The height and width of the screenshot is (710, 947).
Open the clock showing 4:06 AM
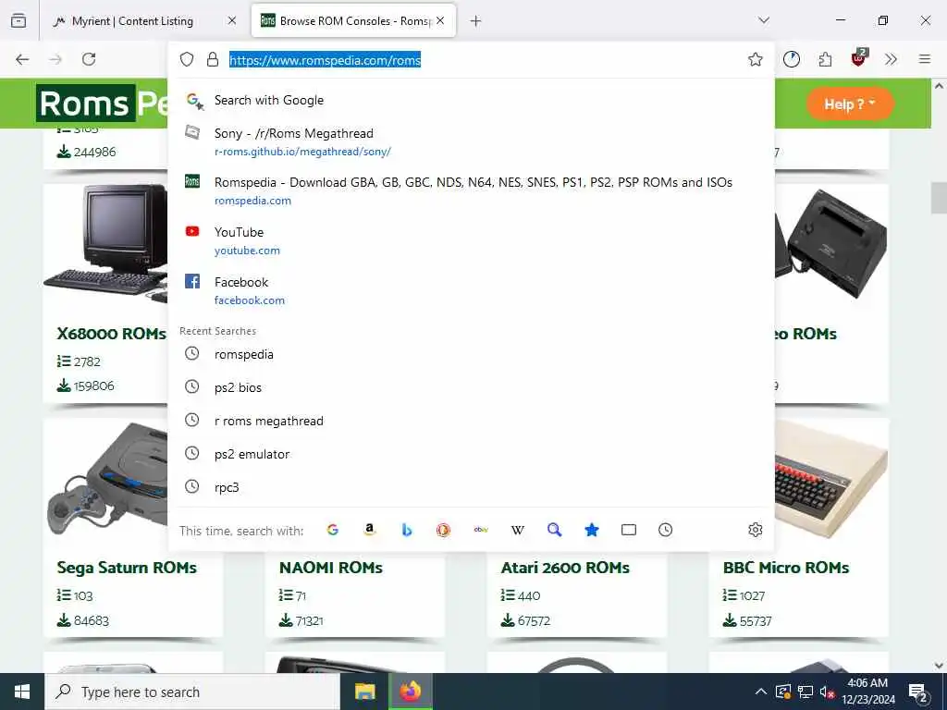pos(867,692)
